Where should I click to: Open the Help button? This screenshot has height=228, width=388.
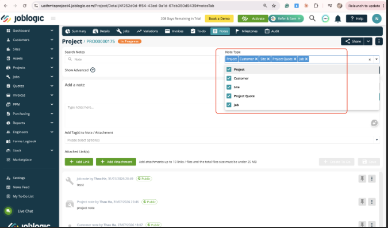(x=356, y=18)
